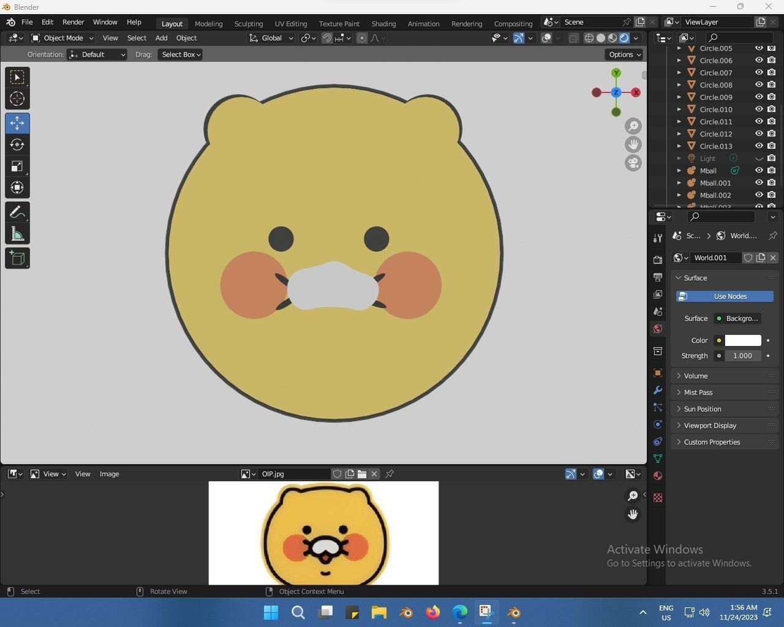This screenshot has width=784, height=627.
Task: Hide Circle.011 in viewport
Action: pos(759,122)
